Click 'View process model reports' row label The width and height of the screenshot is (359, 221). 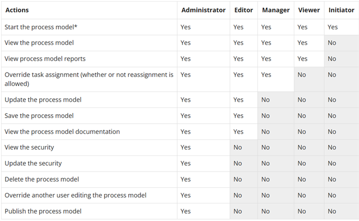point(45,58)
